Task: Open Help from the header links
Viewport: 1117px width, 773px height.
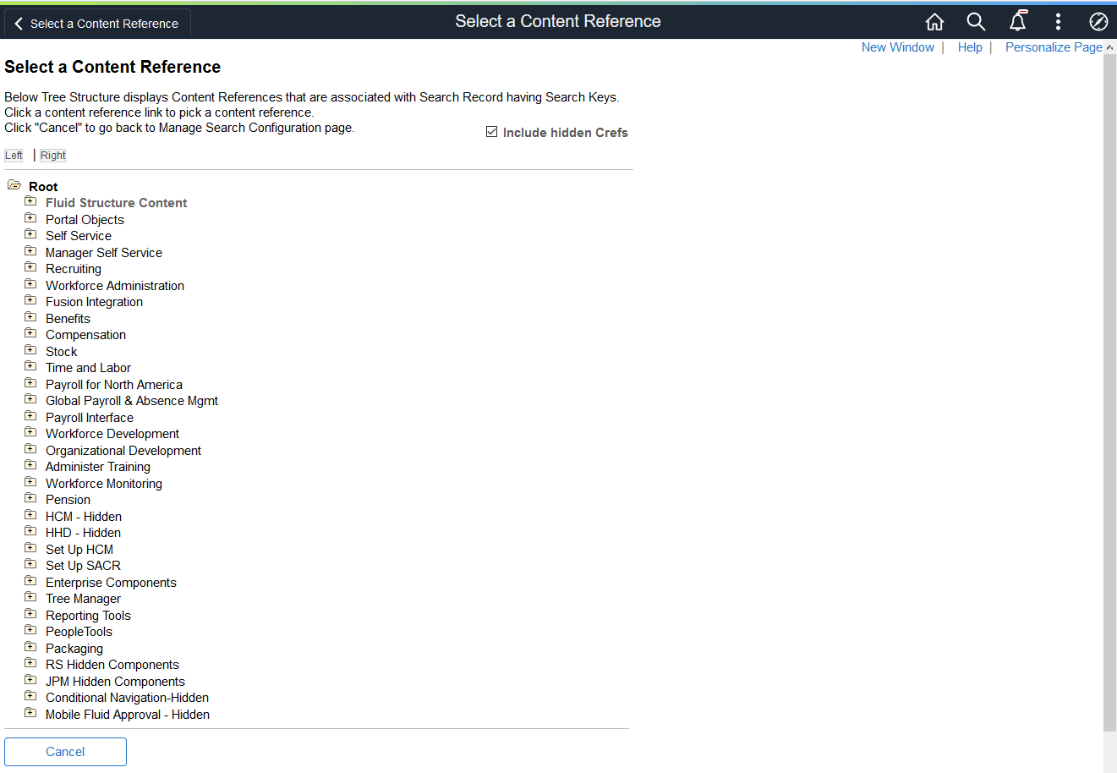Action: tap(970, 47)
